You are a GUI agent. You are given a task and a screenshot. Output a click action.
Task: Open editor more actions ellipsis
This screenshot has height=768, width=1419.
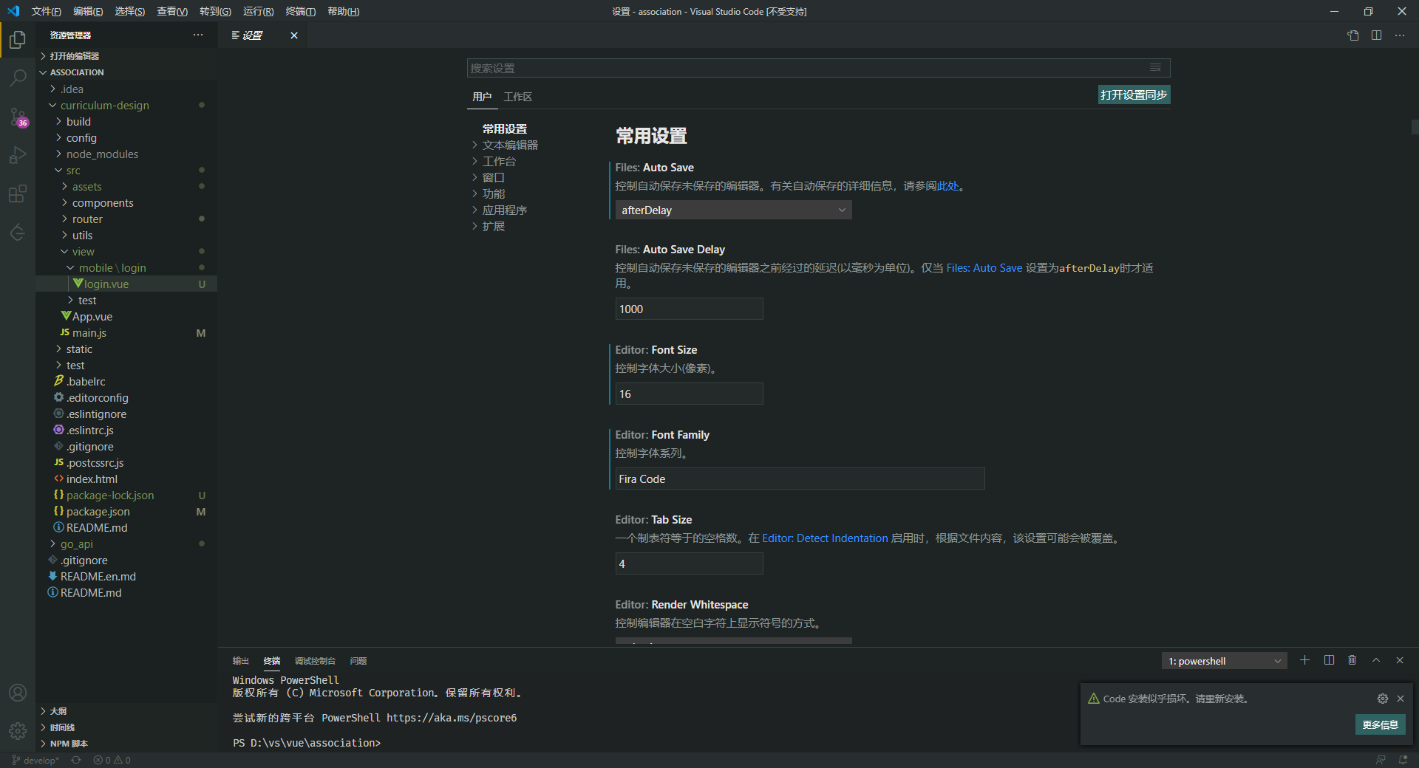click(x=1400, y=35)
